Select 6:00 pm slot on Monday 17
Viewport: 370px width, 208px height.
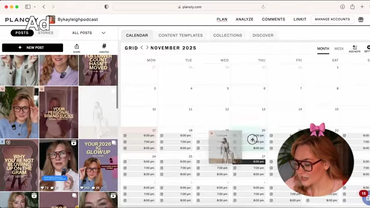click(x=139, y=136)
